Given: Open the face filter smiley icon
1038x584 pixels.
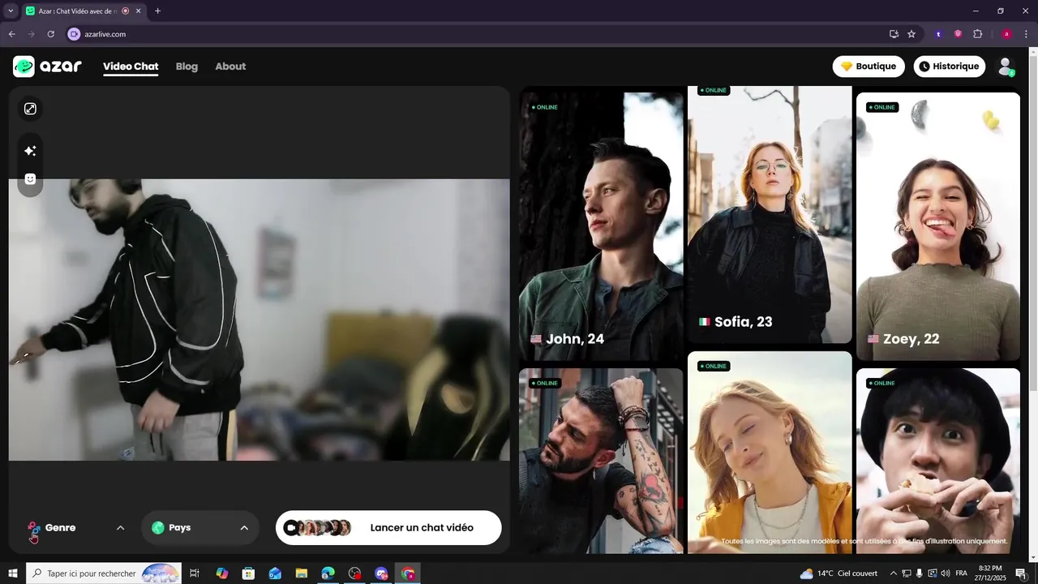Looking at the screenshot, I should (x=30, y=178).
